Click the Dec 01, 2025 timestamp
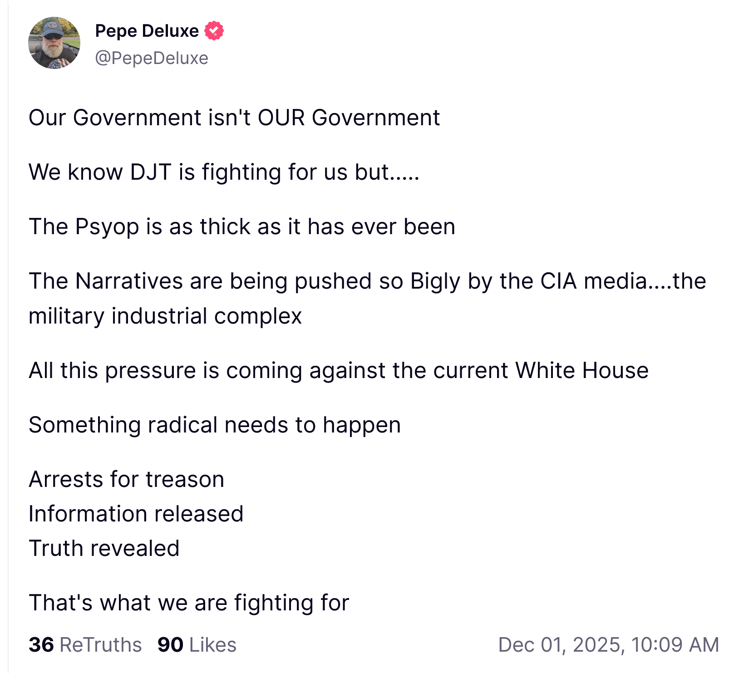The height and width of the screenshot is (673, 739). click(608, 644)
